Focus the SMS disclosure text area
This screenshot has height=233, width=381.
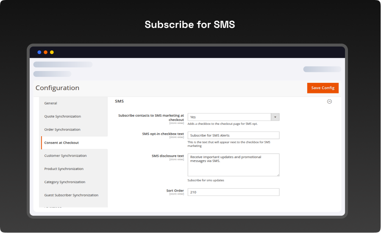[x=233, y=164]
